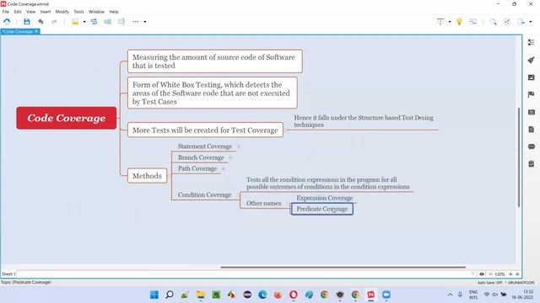Select the Code Coverage central topic

click(x=67, y=118)
